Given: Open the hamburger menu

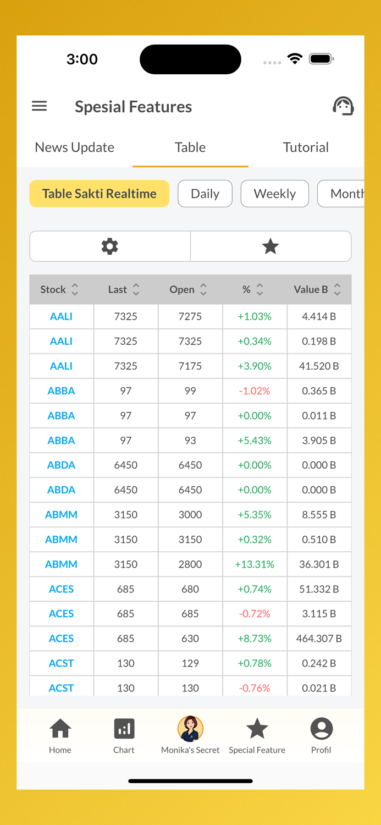Looking at the screenshot, I should pyautogui.click(x=39, y=106).
